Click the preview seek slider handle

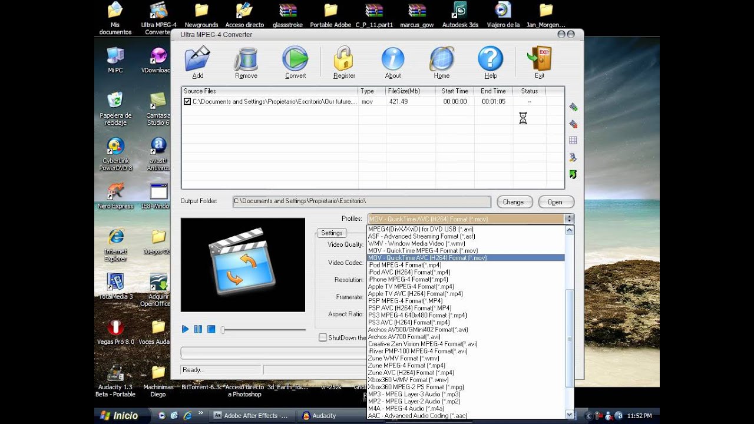pos(223,330)
